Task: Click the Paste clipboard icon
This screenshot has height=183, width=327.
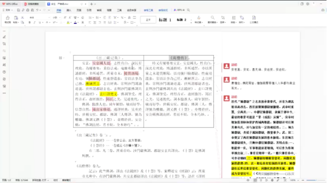Action: click(x=16, y=18)
